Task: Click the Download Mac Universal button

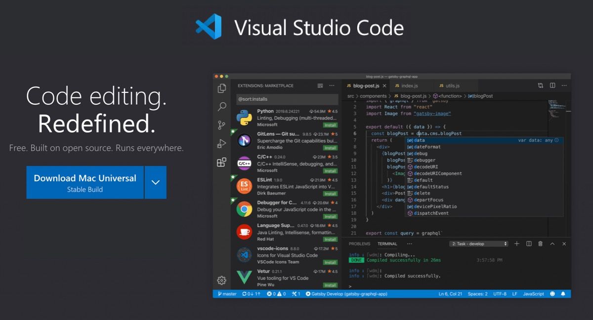Action: (x=84, y=182)
